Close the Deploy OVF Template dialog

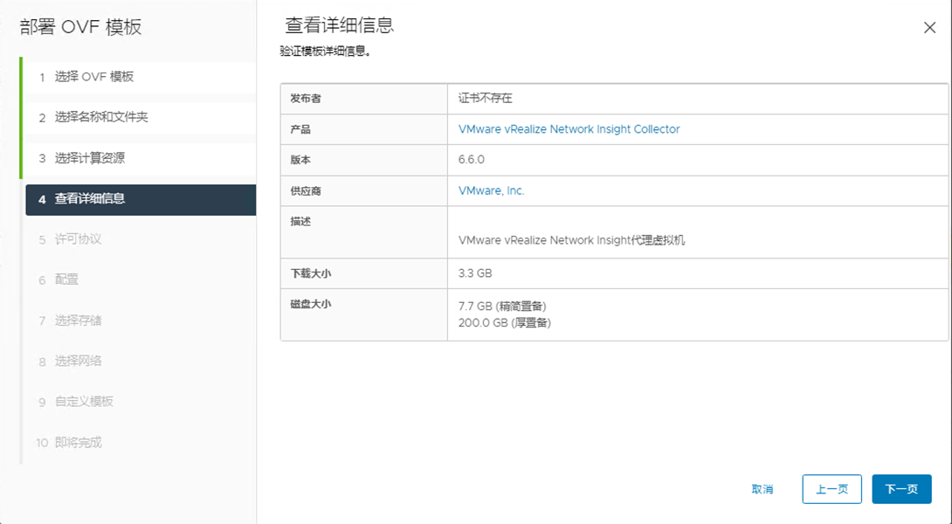tap(929, 27)
